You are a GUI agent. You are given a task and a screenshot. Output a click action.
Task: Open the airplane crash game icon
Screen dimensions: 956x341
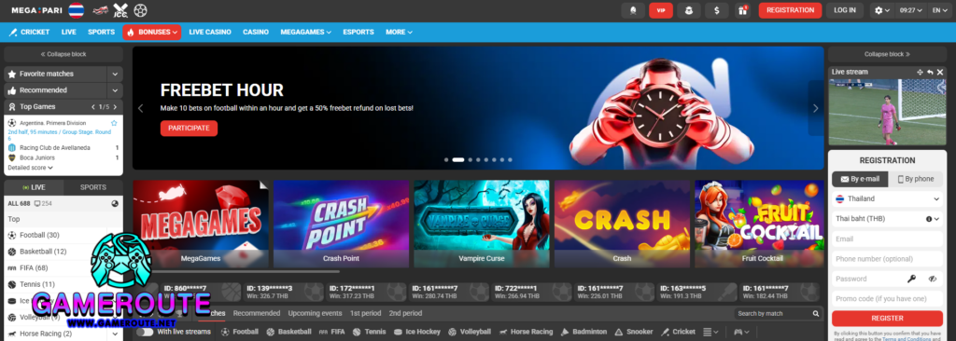pos(100,10)
